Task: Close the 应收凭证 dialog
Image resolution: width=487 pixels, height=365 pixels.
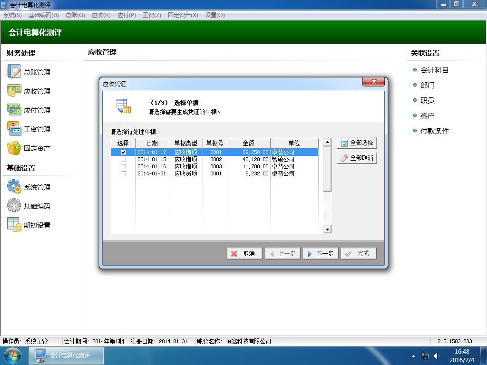Action: [x=374, y=82]
